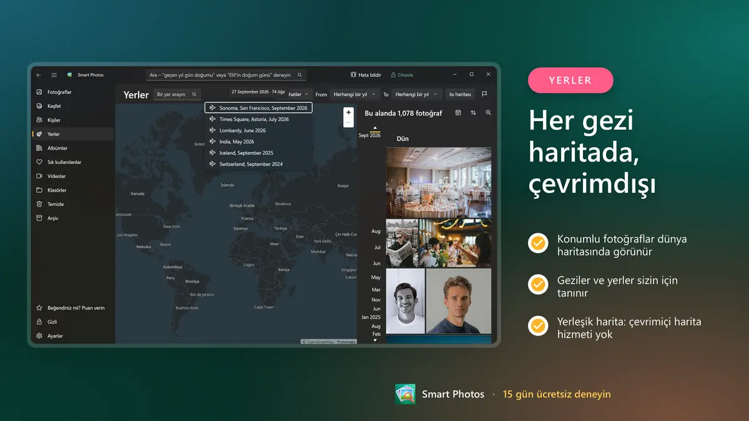Expand the trips (hatler) dropdown
Image resolution: width=749 pixels, height=421 pixels.
coord(298,95)
